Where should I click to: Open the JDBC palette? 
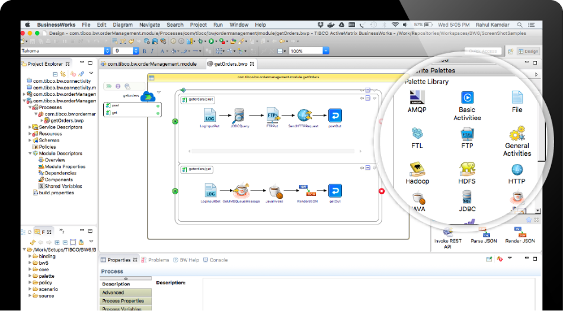pyautogui.click(x=467, y=201)
